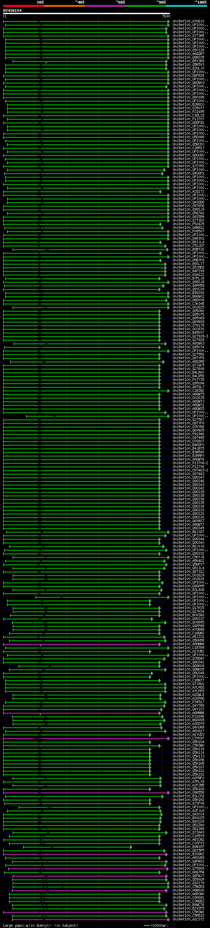Open hit UniRef100_Q5XIZ6
This screenshot has height=928, width=210.
(x=188, y=50)
